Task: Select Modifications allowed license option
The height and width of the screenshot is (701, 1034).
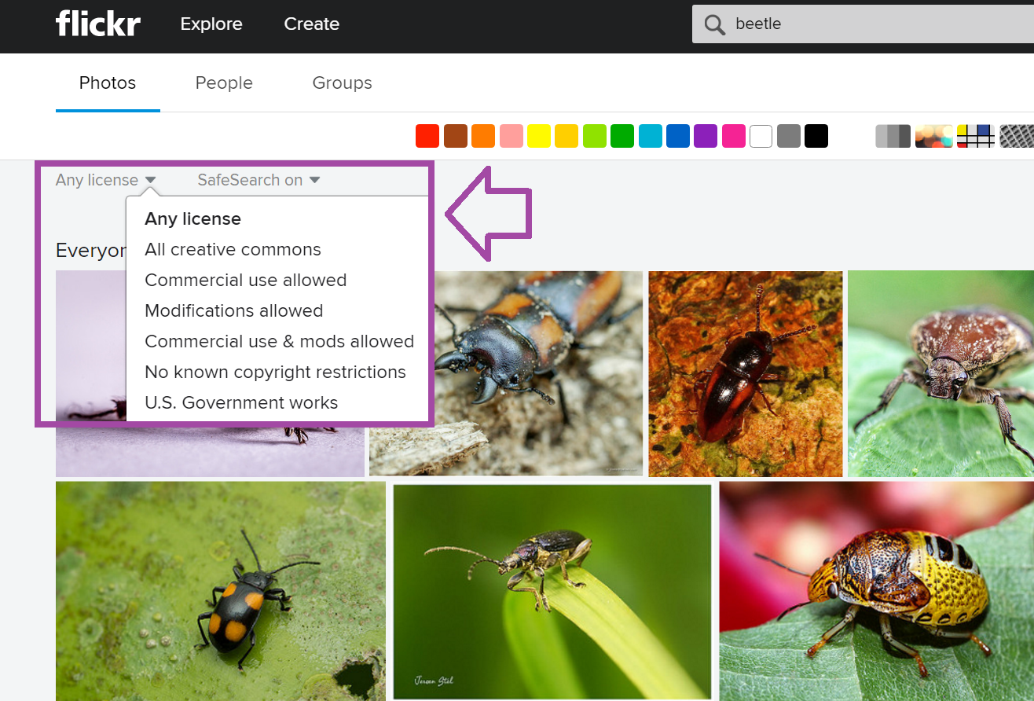Action: coord(233,310)
